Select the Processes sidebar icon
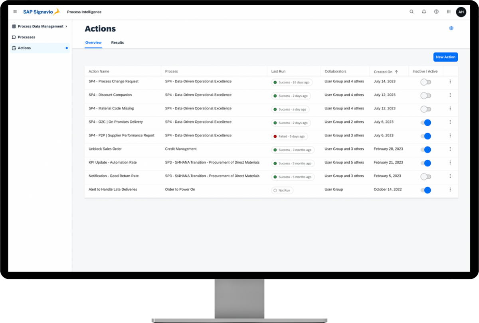Screen dimensions: 479x323 [15, 37]
